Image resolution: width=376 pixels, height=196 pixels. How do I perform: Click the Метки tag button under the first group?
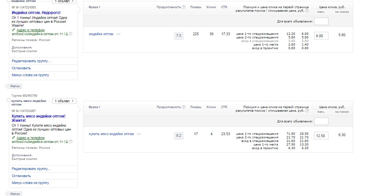point(15,86)
